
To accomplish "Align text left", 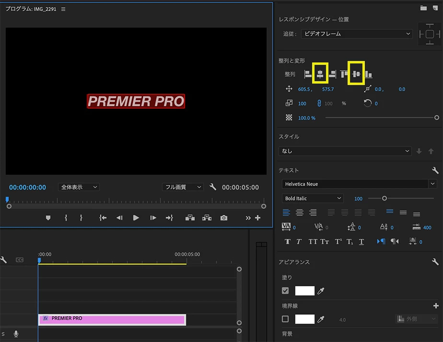I will point(286,212).
